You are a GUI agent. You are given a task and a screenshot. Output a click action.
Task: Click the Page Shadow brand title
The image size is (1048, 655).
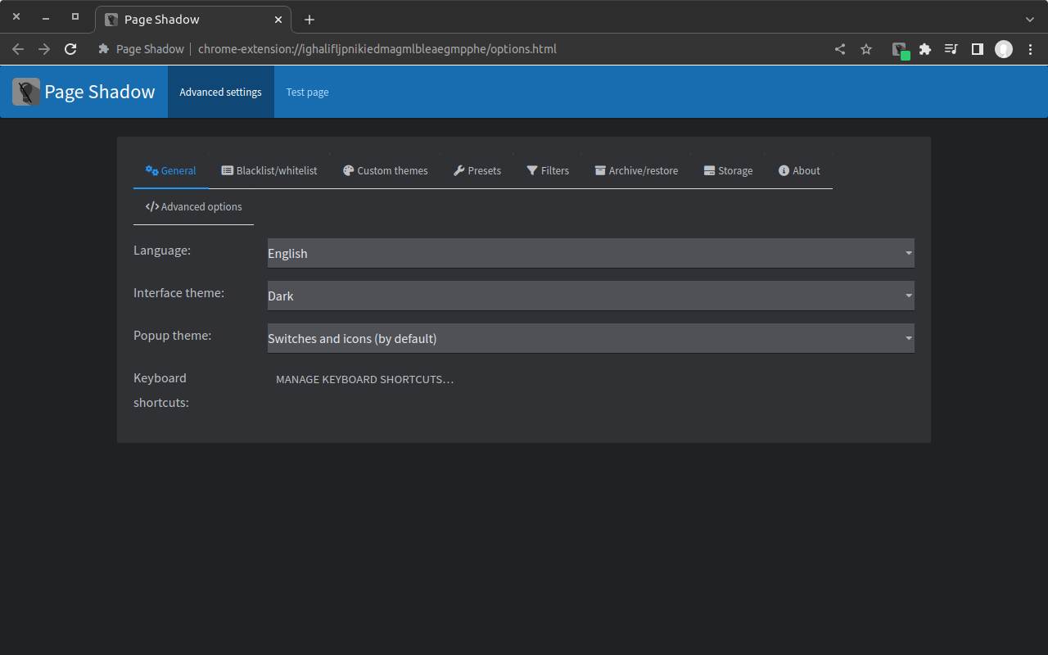[x=100, y=92]
